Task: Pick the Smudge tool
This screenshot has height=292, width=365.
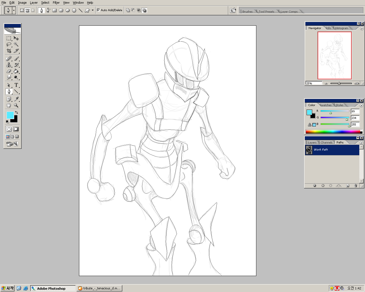Action: (9, 77)
